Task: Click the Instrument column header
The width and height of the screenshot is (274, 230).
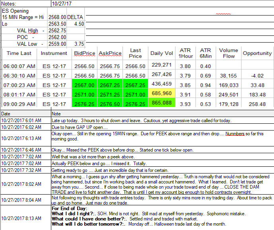Action: [x=54, y=53]
